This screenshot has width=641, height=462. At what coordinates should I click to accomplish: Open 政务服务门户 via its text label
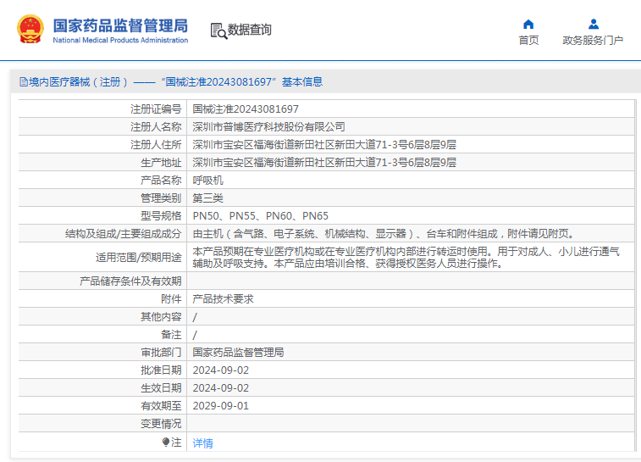coord(593,41)
